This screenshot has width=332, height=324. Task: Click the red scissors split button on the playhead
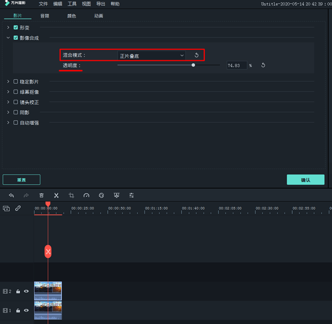coord(48,252)
